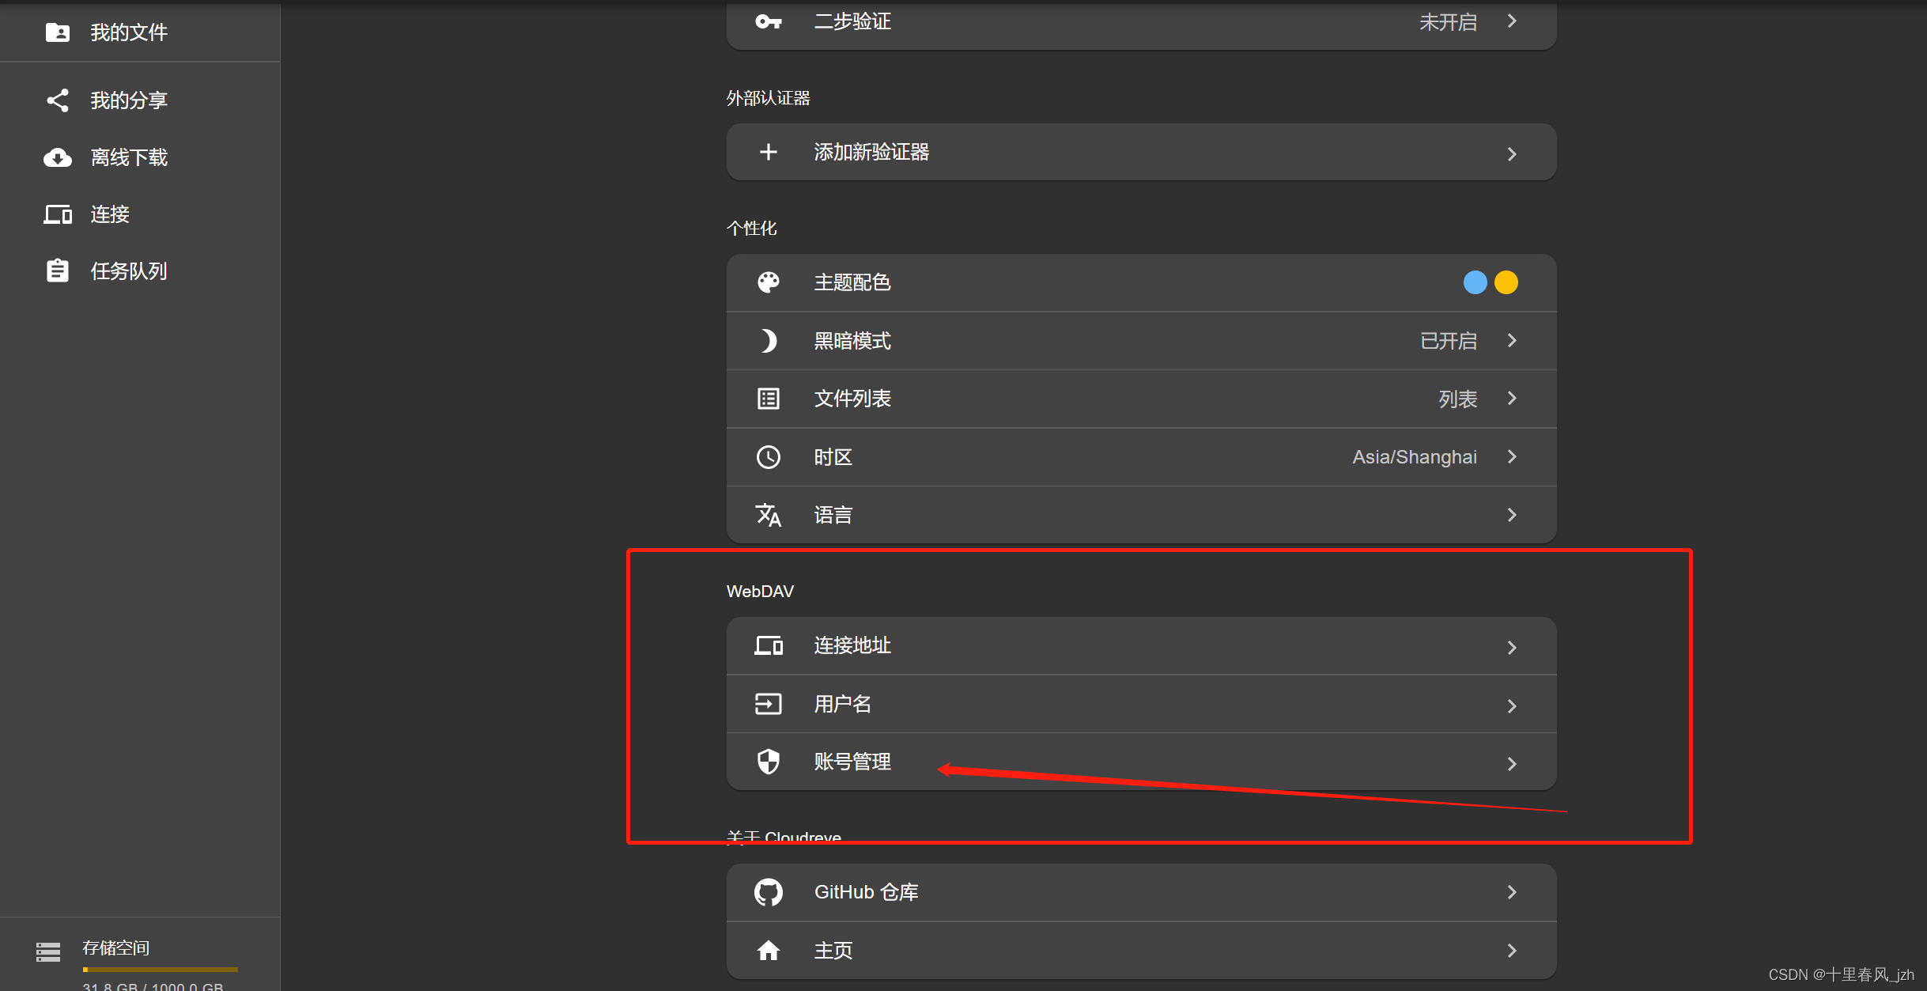Click the 个性化 section heading
Screen dimensions: 1927x991
point(752,229)
